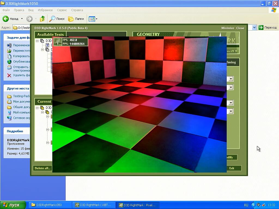279x209 pixels.
Task: Switch to D3DRightMark1050 taskbar window
Action: 49,205
